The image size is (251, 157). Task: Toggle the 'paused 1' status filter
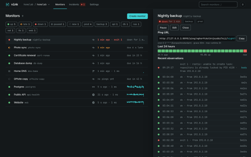(57, 24)
